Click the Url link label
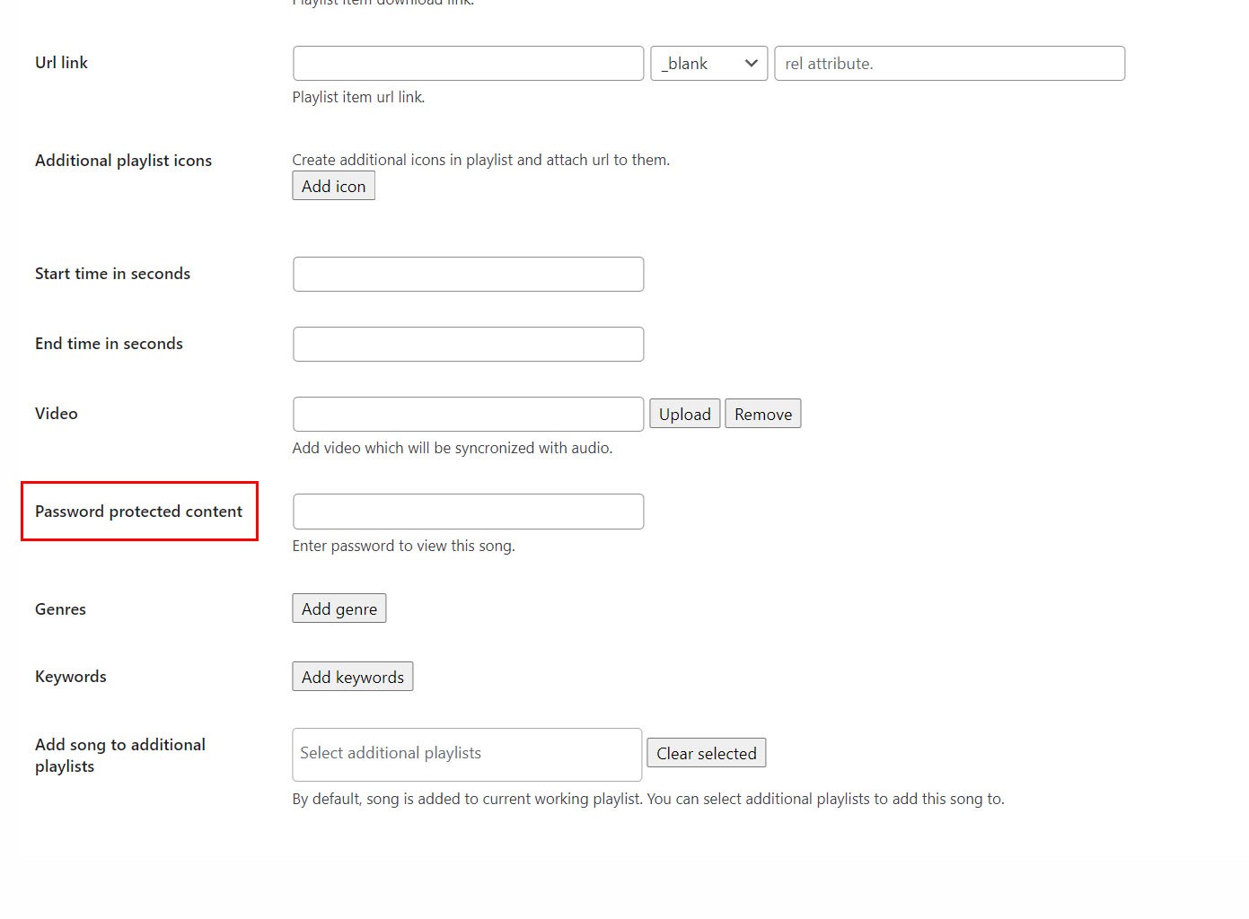 pyautogui.click(x=62, y=63)
